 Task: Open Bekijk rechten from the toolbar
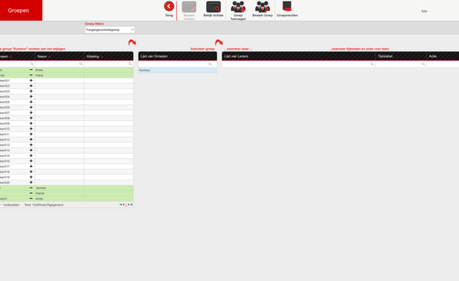(213, 7)
